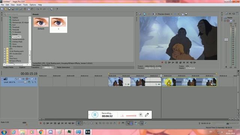
Task: Click the New project toolbar icon
Action: (x=2, y=9)
